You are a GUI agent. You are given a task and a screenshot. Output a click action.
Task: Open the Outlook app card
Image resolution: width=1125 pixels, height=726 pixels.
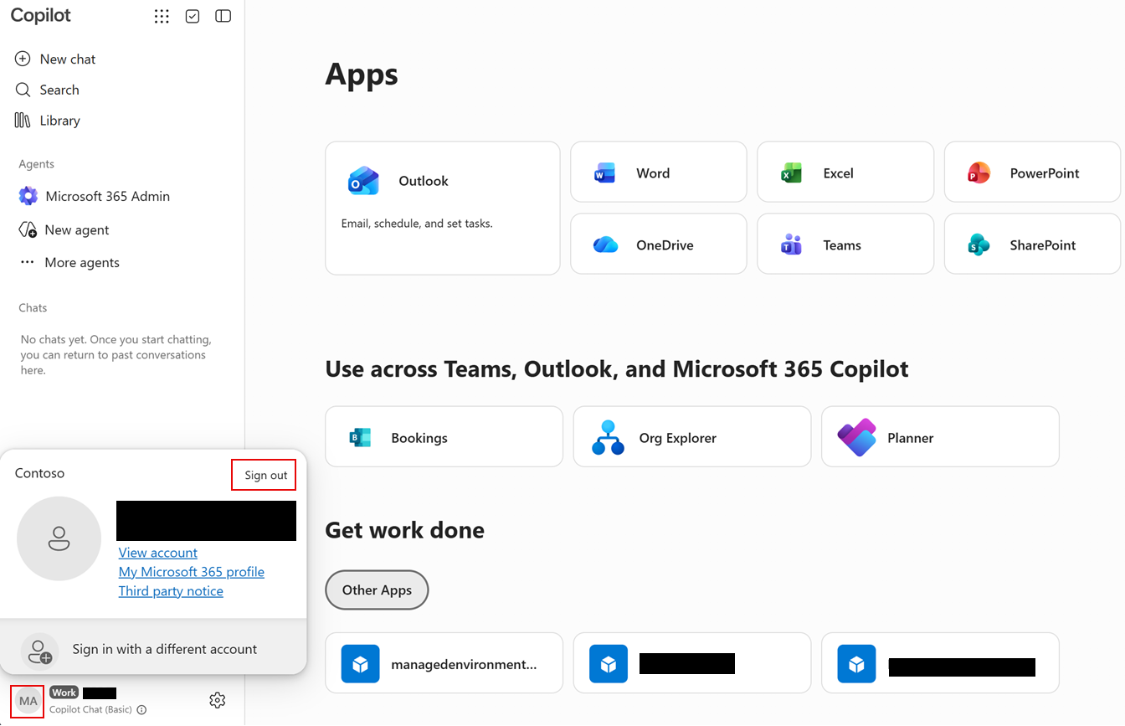(443, 208)
